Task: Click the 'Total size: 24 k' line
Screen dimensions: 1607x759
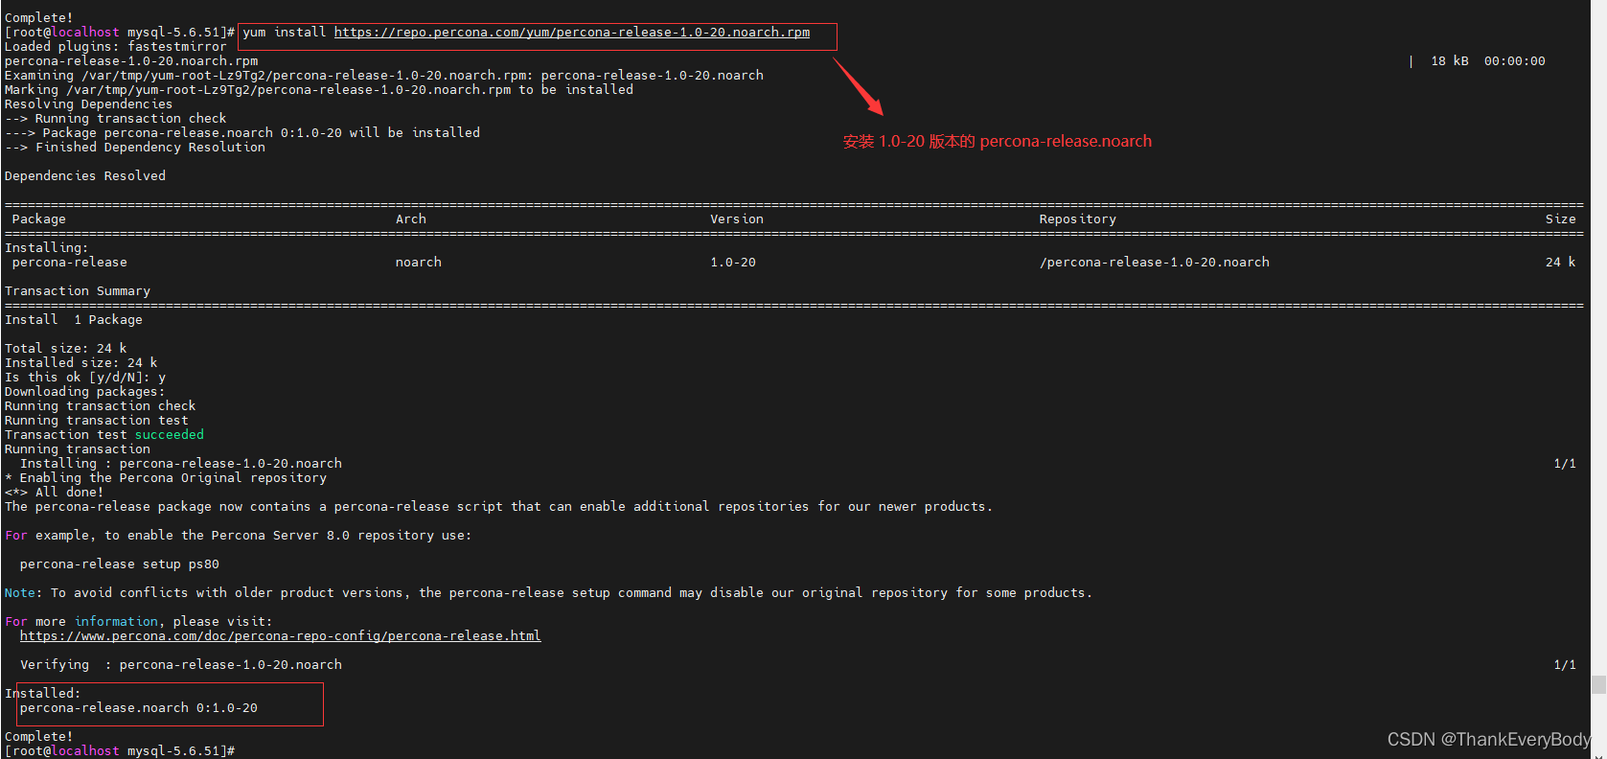Action: click(66, 349)
